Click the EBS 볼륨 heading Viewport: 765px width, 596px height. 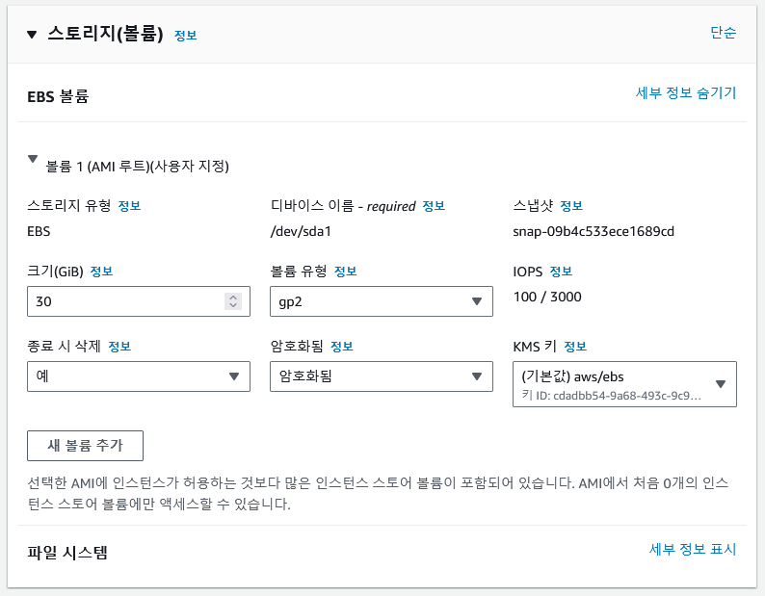coord(58,96)
